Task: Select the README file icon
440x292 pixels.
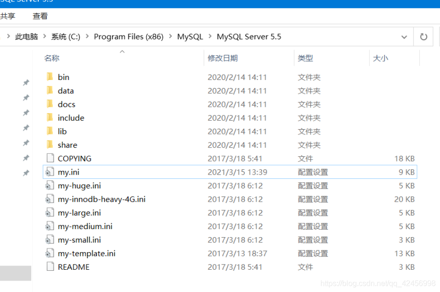Action: [50, 267]
